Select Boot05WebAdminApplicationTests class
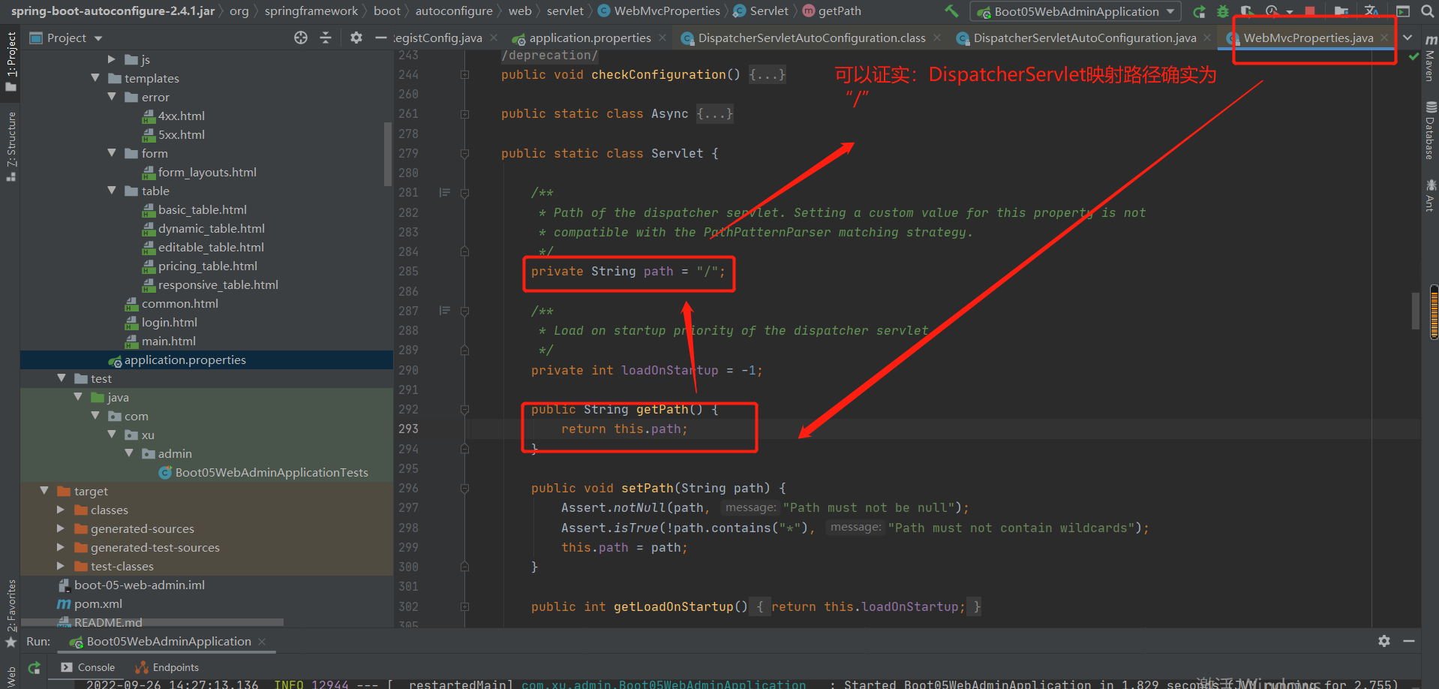This screenshot has width=1439, height=689. pyautogui.click(x=271, y=472)
